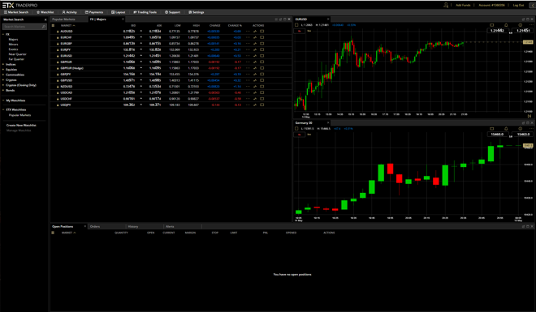Open chart icon for AUDUSD row
Screen dimensions: 536x312
pyautogui.click(x=255, y=32)
